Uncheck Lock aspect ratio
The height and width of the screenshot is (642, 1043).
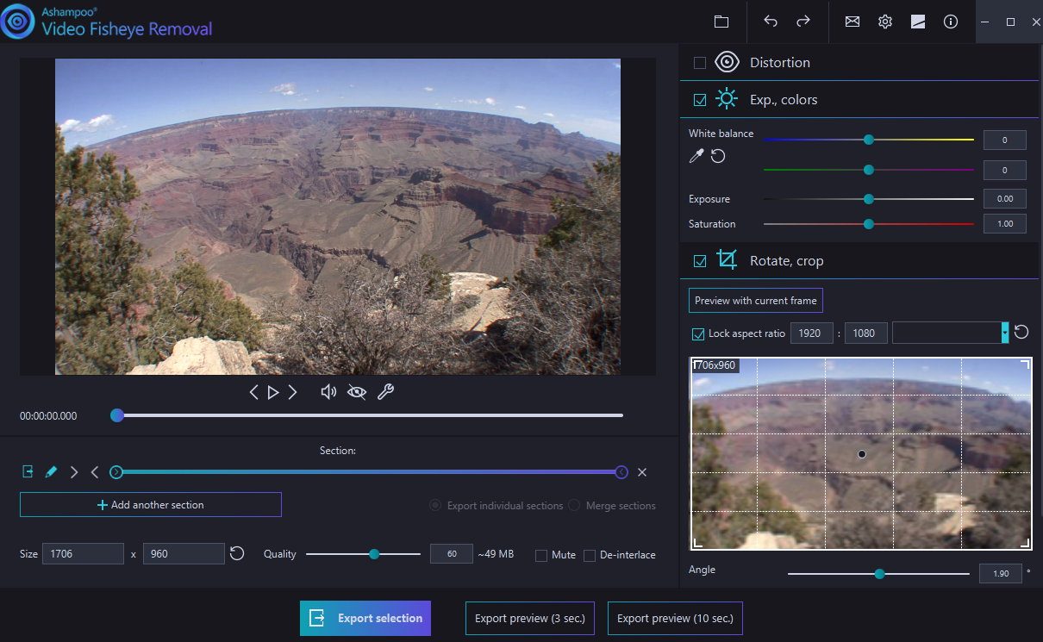(x=698, y=333)
